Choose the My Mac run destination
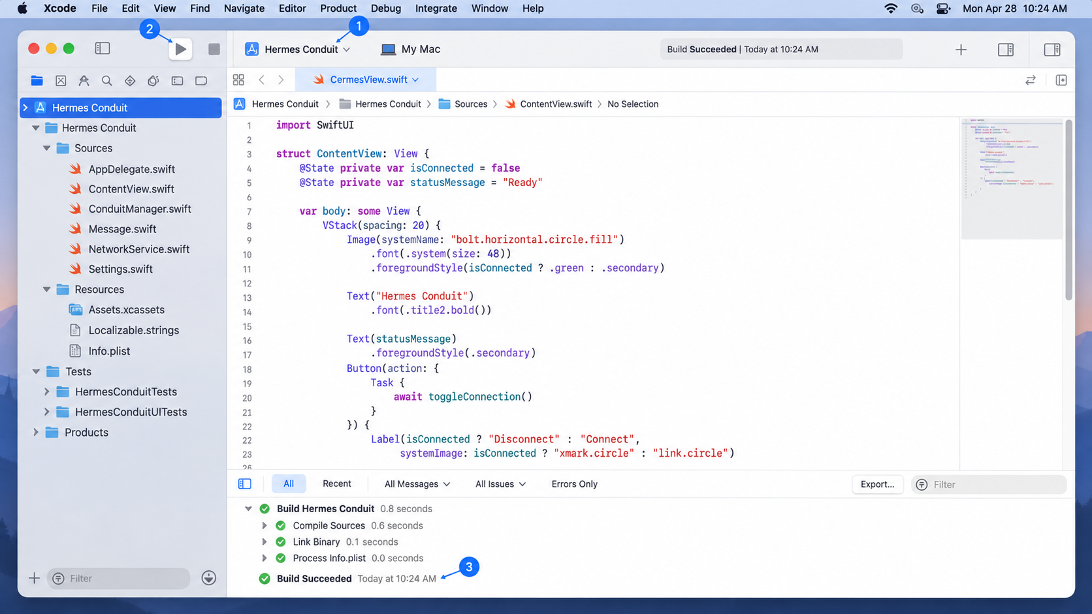Image resolution: width=1092 pixels, height=614 pixels. (x=411, y=49)
